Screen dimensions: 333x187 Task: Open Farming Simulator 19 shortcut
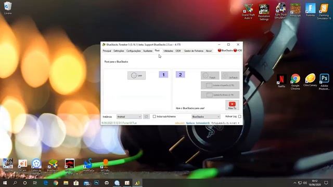[x=324, y=11]
